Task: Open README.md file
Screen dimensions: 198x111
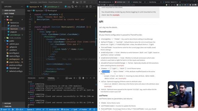Action: pos(14,68)
